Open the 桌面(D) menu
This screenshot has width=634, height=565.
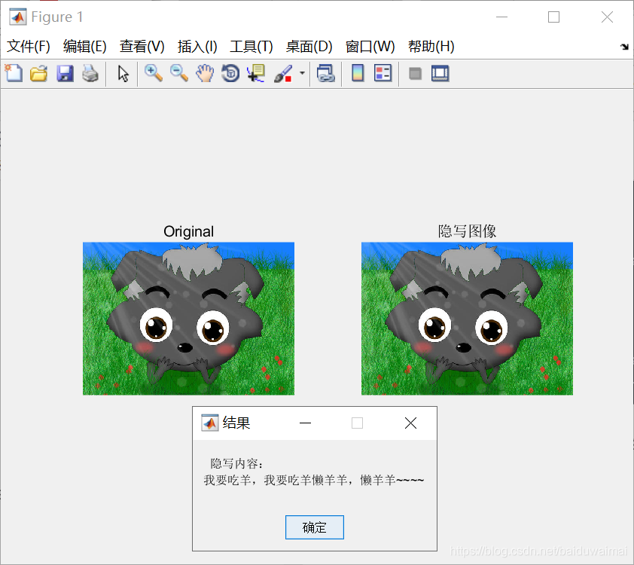pos(309,47)
